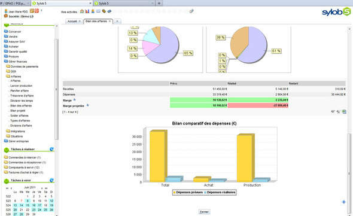Click the orange icon next to user name
Viewport: 353px width, 216px height.
click(x=32, y=11)
